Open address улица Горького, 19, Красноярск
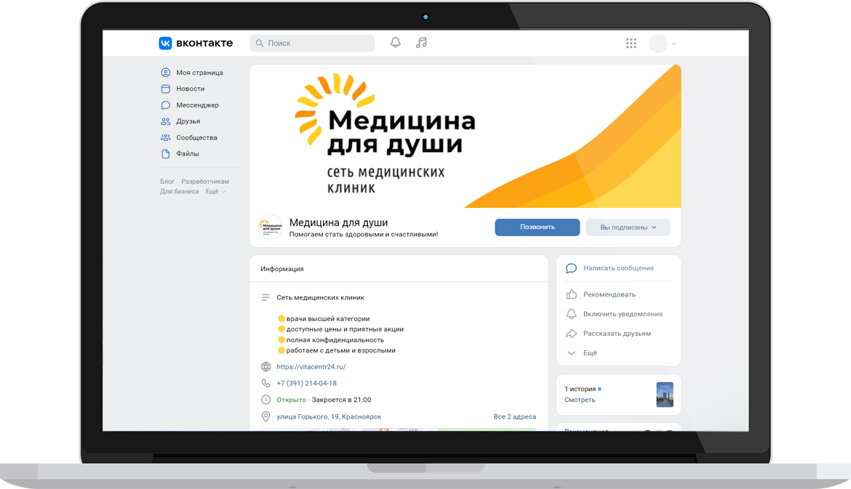 (329, 417)
